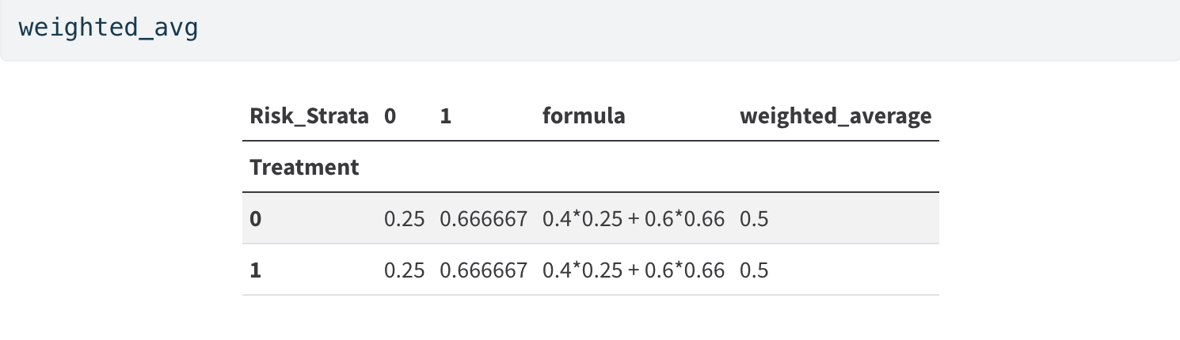
Task: Click the column header labeled 1
Action: pyautogui.click(x=445, y=116)
